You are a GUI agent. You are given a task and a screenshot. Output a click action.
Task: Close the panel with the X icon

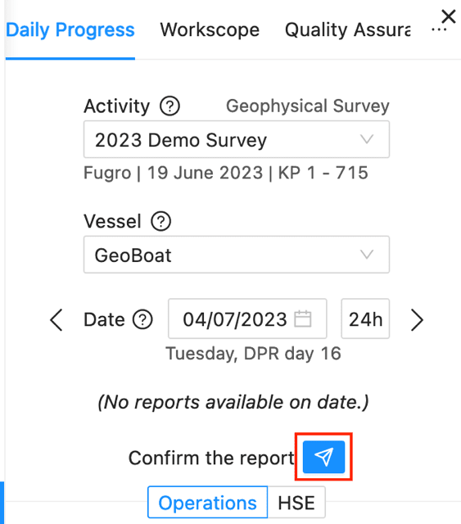(x=448, y=16)
